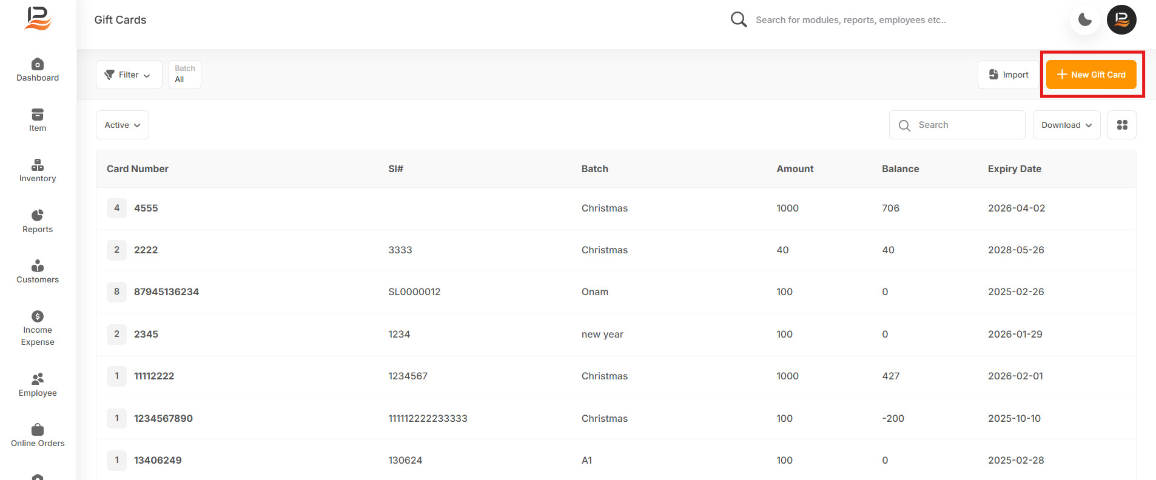Click the count badge 8 beside 87945136234
The width and height of the screenshot is (1156, 480).
pos(117,292)
